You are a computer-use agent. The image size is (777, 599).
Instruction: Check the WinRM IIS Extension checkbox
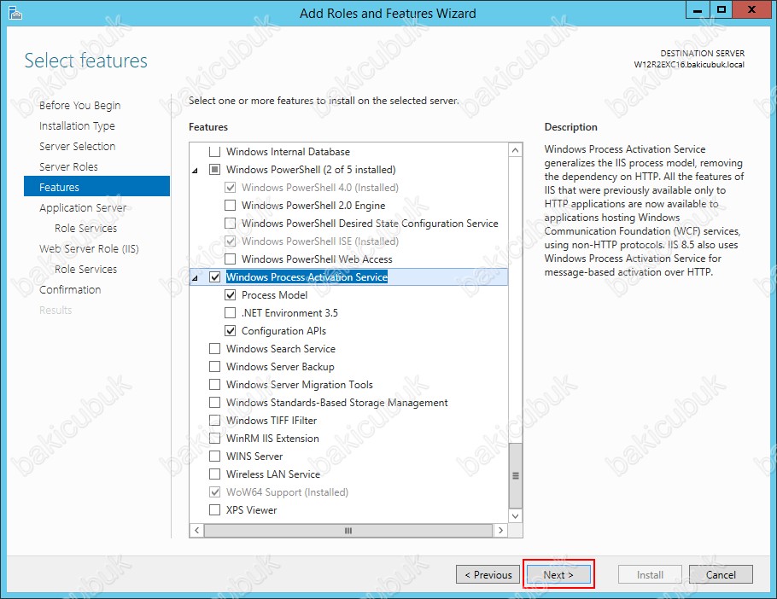point(214,438)
